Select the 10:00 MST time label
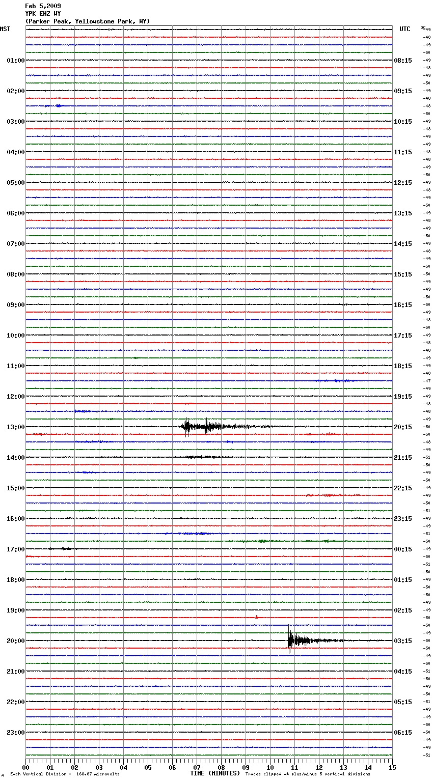 point(16,336)
